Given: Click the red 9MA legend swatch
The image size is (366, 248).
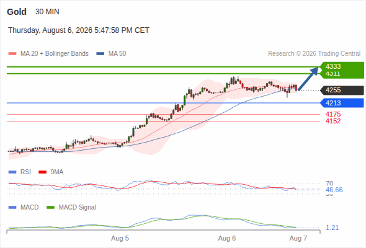Looking at the screenshot, I should tap(42, 172).
